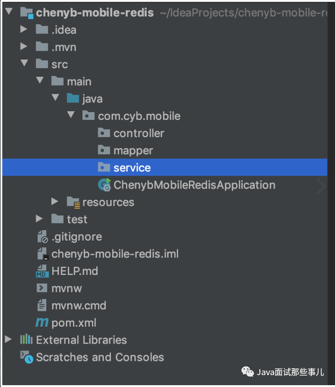Click the Maven pom.xml file icon

tap(42, 322)
